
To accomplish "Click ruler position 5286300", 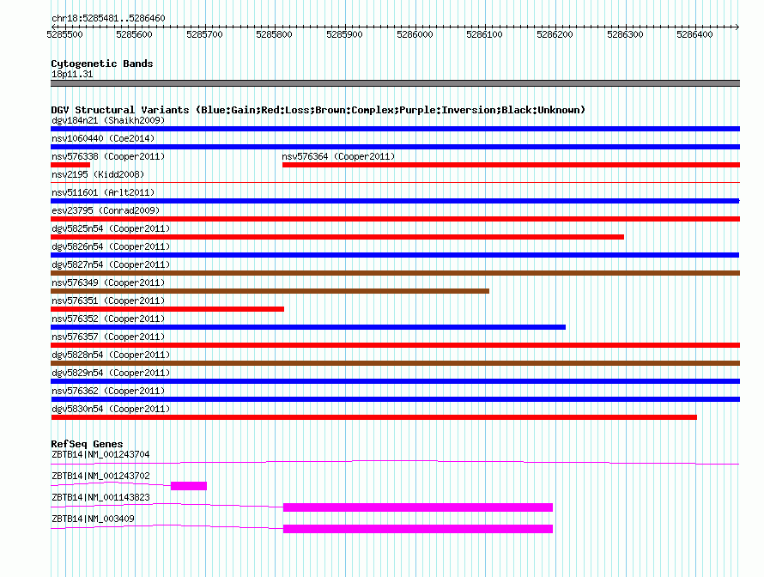I will coord(625,34).
